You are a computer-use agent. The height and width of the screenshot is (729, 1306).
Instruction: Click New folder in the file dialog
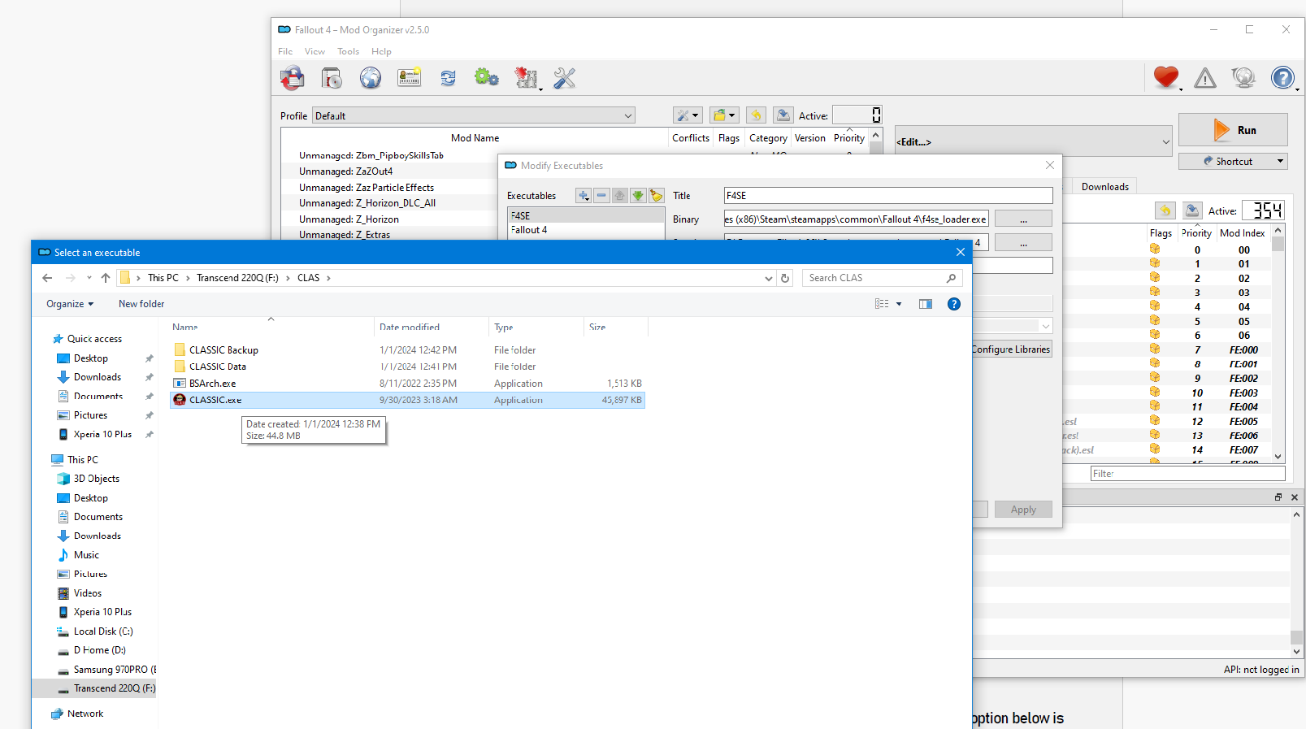point(141,304)
